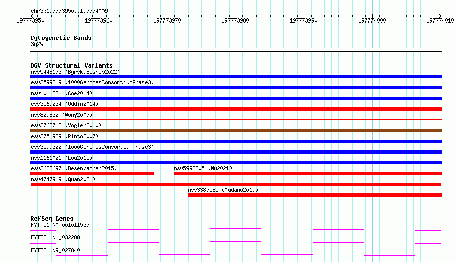Click the DGV Structural Variants track title
This screenshot has height=262, width=456.
72,65
